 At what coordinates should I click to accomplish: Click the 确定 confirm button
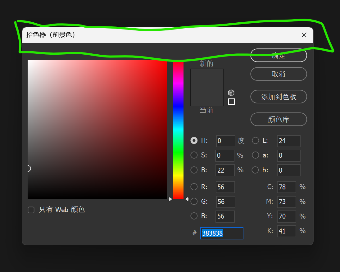pos(278,55)
